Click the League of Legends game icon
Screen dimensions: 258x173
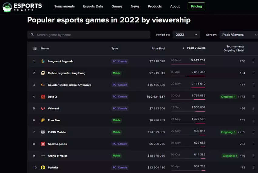click(43, 61)
